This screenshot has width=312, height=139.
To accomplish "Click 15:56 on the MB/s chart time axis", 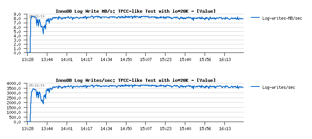I will (x=205, y=60).
